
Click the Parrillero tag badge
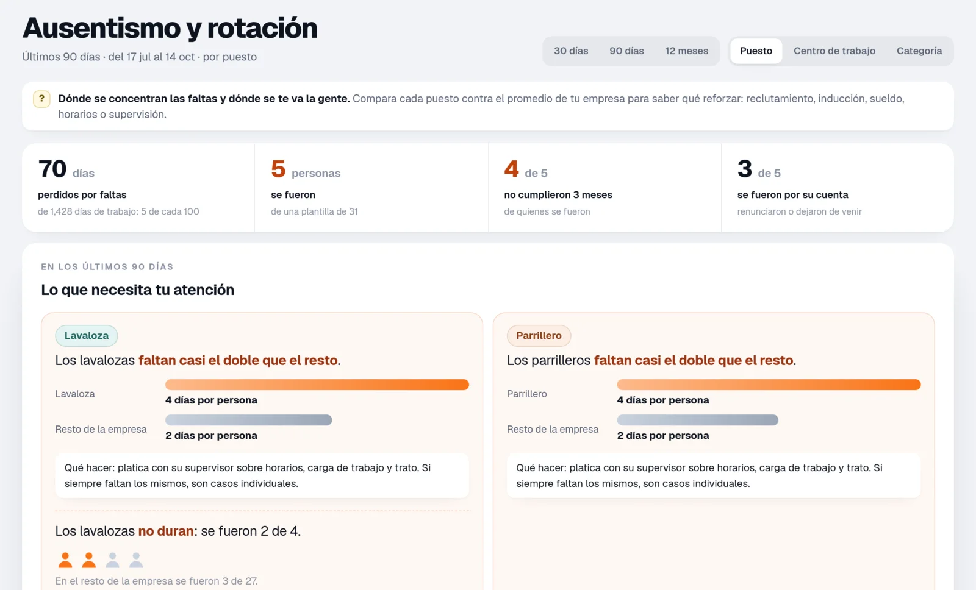[539, 336]
